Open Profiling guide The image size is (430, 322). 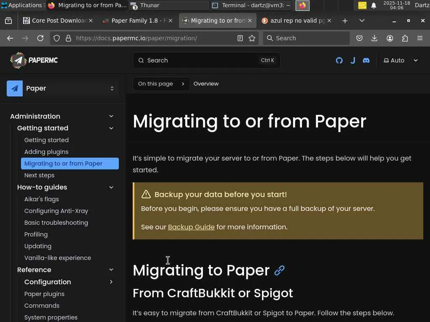[x=36, y=234]
